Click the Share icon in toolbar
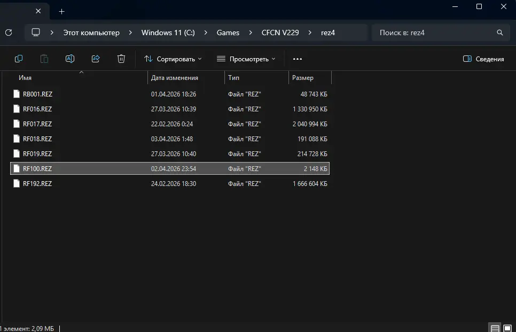The width and height of the screenshot is (516, 332). click(x=96, y=59)
